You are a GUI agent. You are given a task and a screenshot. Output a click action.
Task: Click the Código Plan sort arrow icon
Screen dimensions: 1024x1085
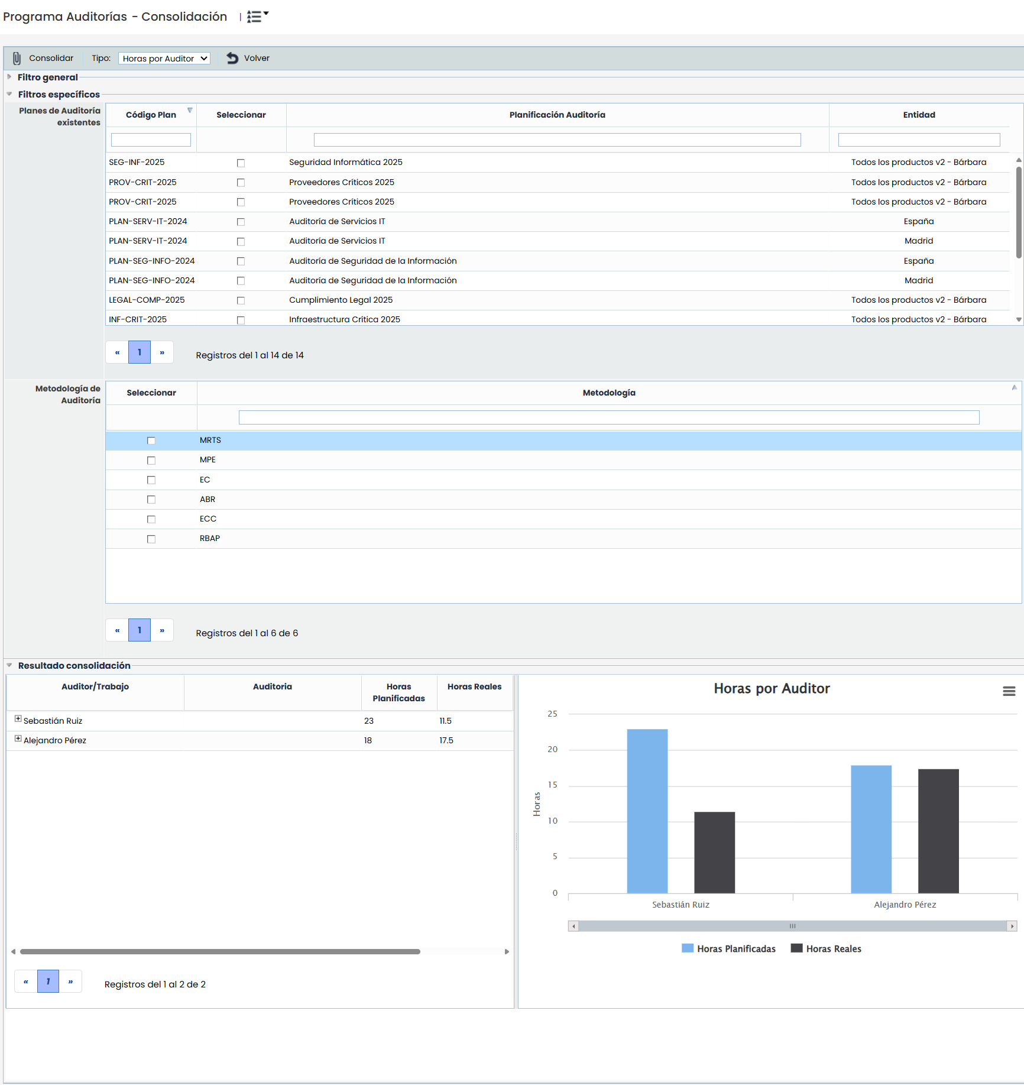tap(190, 111)
